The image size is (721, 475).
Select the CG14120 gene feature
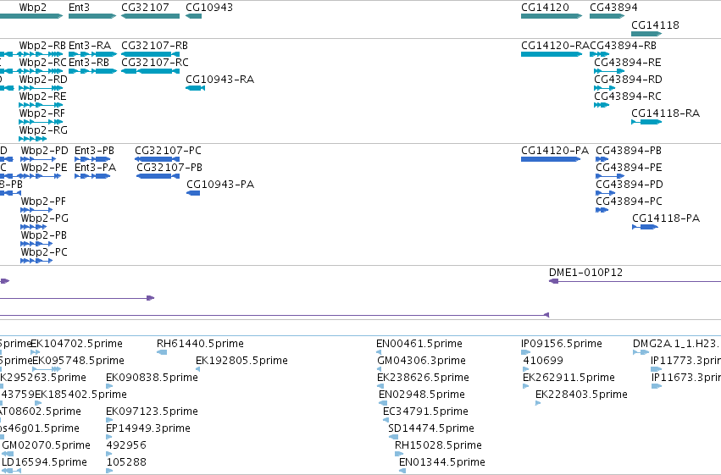point(552,16)
